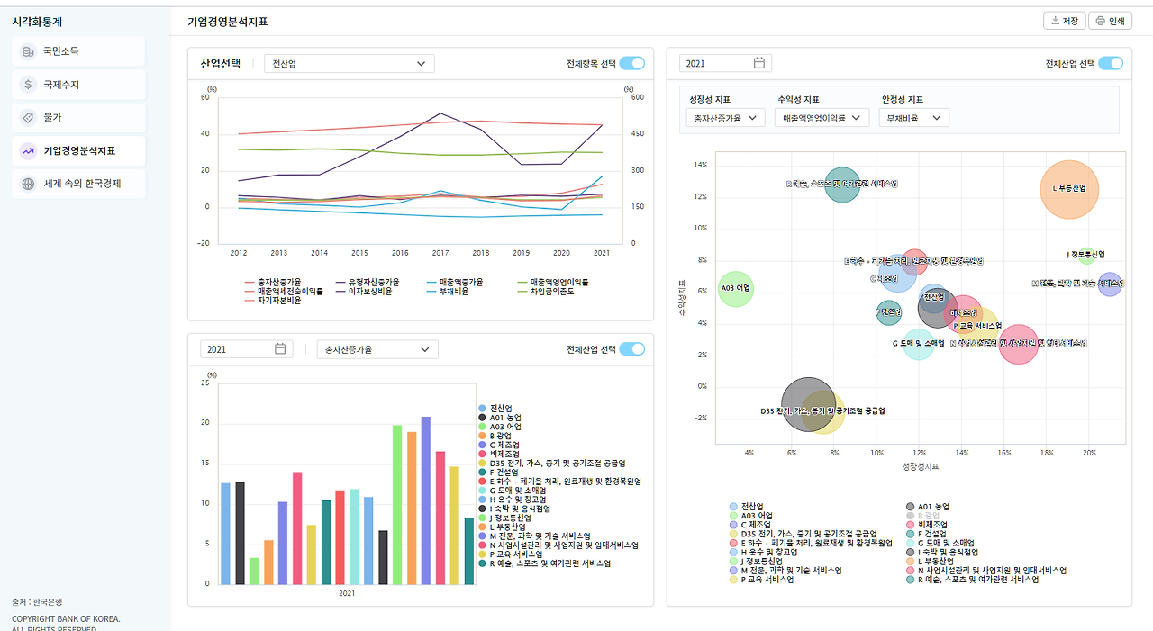Click N 사업시설관리 entry in bar chart legend

pyautogui.click(x=558, y=545)
